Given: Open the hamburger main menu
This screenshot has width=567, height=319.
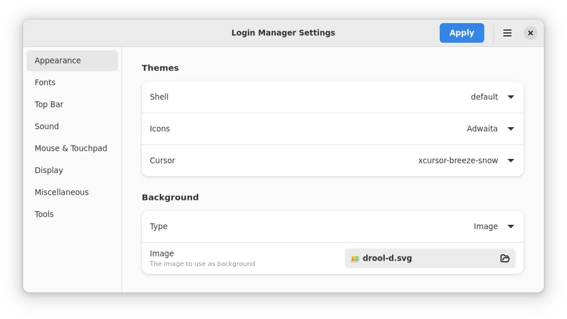Looking at the screenshot, I should 507,33.
